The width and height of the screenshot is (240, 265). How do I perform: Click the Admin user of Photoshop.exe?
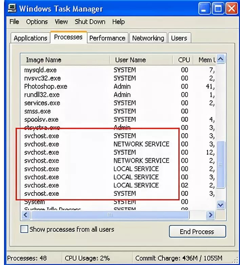tap(122, 87)
